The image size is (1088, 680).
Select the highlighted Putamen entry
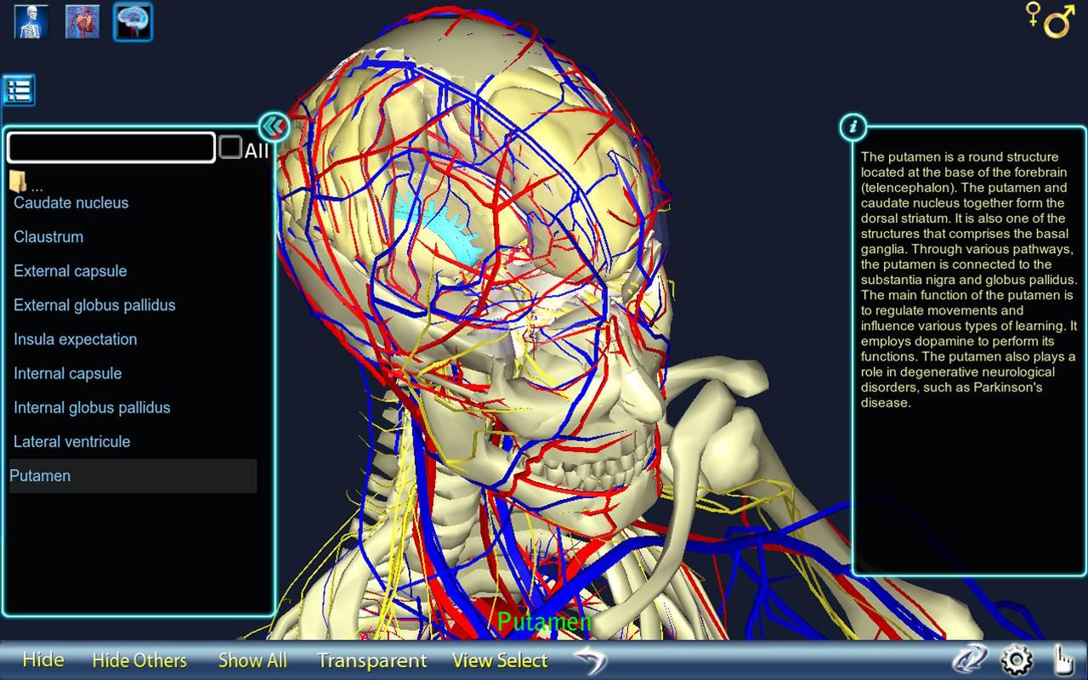[133, 476]
